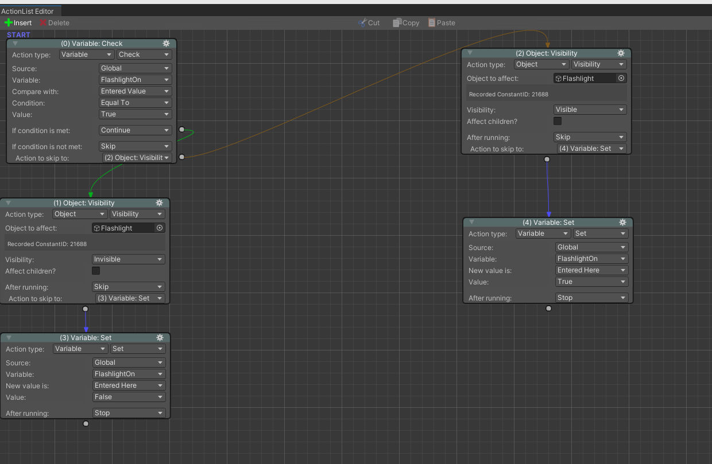712x464 pixels.
Task: Open FlashlightOn variable dropdown in node (0)
Action: (136, 80)
